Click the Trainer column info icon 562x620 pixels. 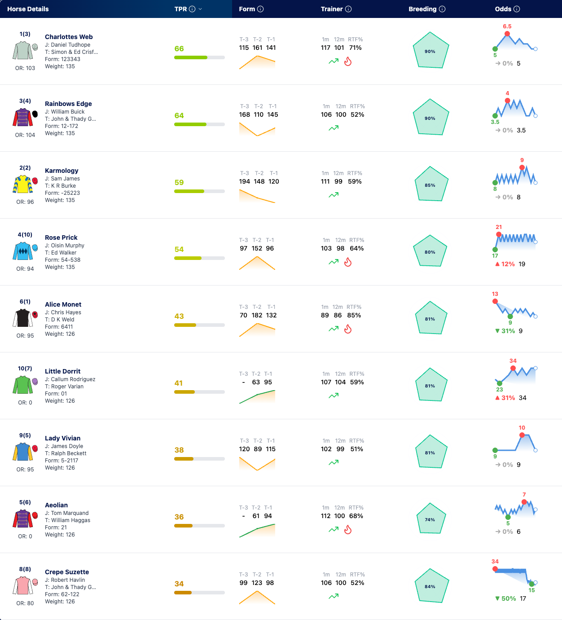pyautogui.click(x=348, y=9)
